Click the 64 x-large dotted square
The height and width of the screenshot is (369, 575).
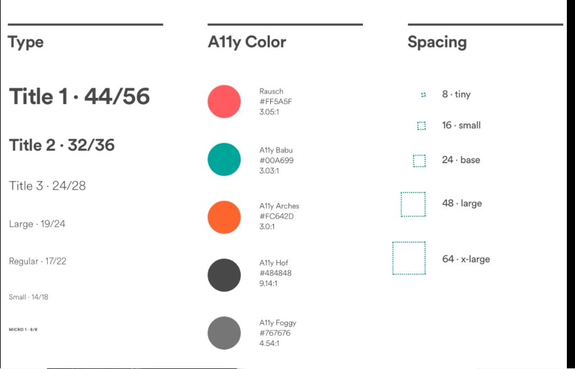point(409,258)
